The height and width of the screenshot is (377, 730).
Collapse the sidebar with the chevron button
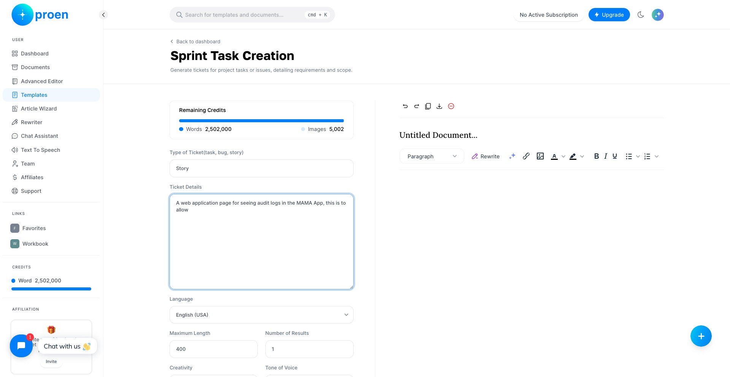(103, 15)
